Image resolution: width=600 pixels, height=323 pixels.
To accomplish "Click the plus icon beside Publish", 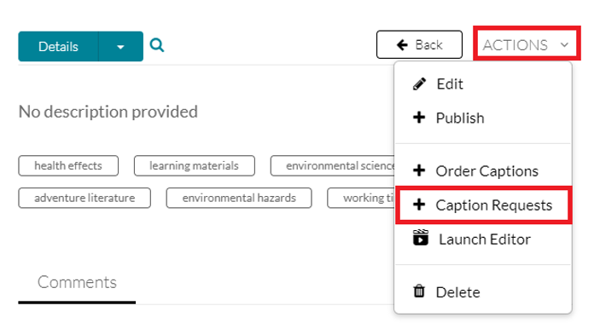I will (419, 118).
